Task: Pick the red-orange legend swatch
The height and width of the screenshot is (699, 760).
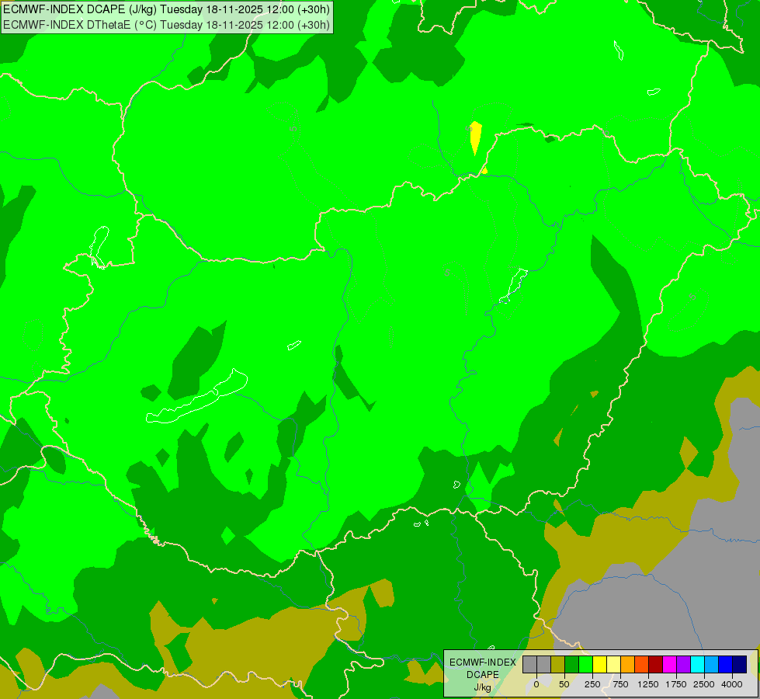Action: click(x=641, y=664)
